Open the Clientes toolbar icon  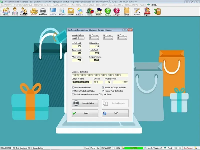pos(6,11)
